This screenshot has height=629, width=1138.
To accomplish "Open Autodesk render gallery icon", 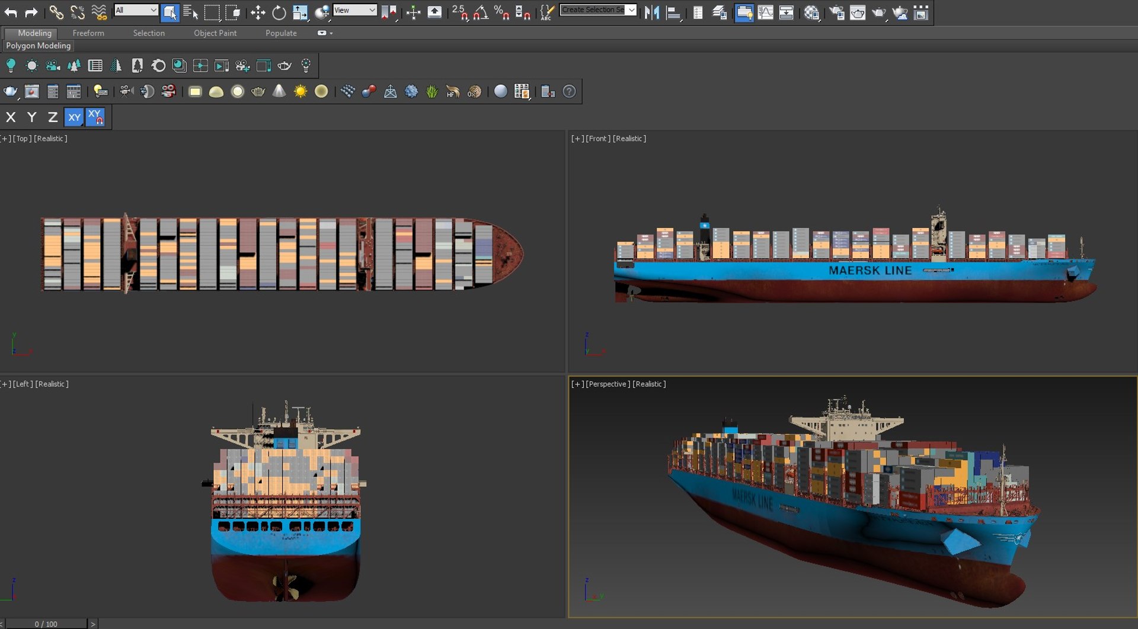I will pos(921,12).
